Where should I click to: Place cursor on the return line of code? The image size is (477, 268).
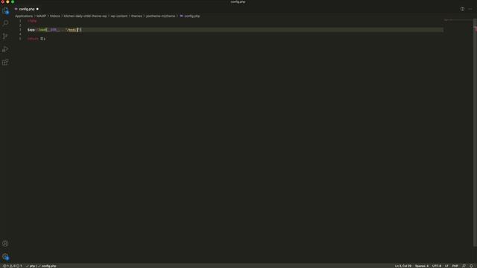pyautogui.click(x=37, y=39)
